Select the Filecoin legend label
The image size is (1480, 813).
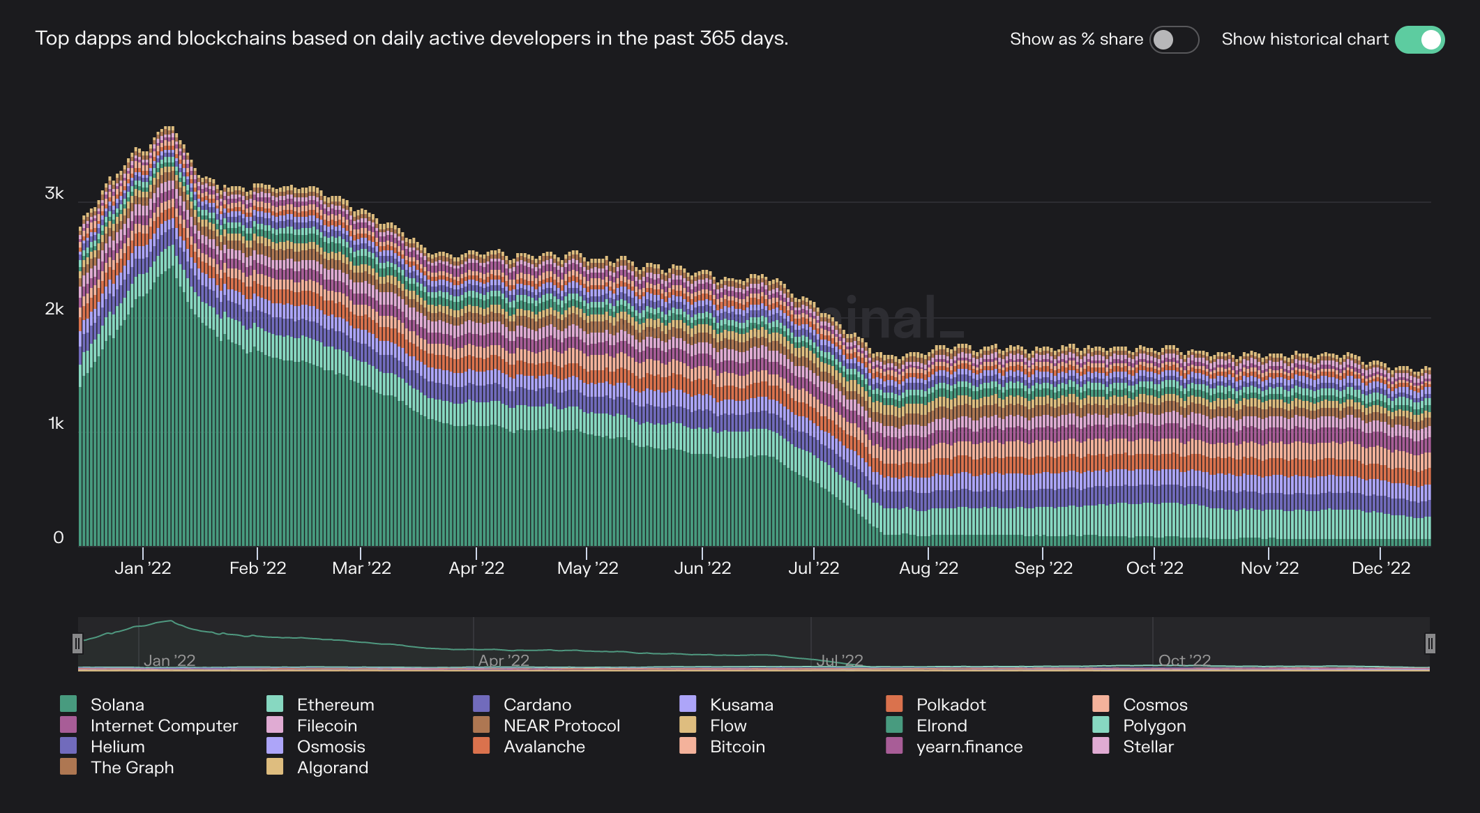click(327, 726)
